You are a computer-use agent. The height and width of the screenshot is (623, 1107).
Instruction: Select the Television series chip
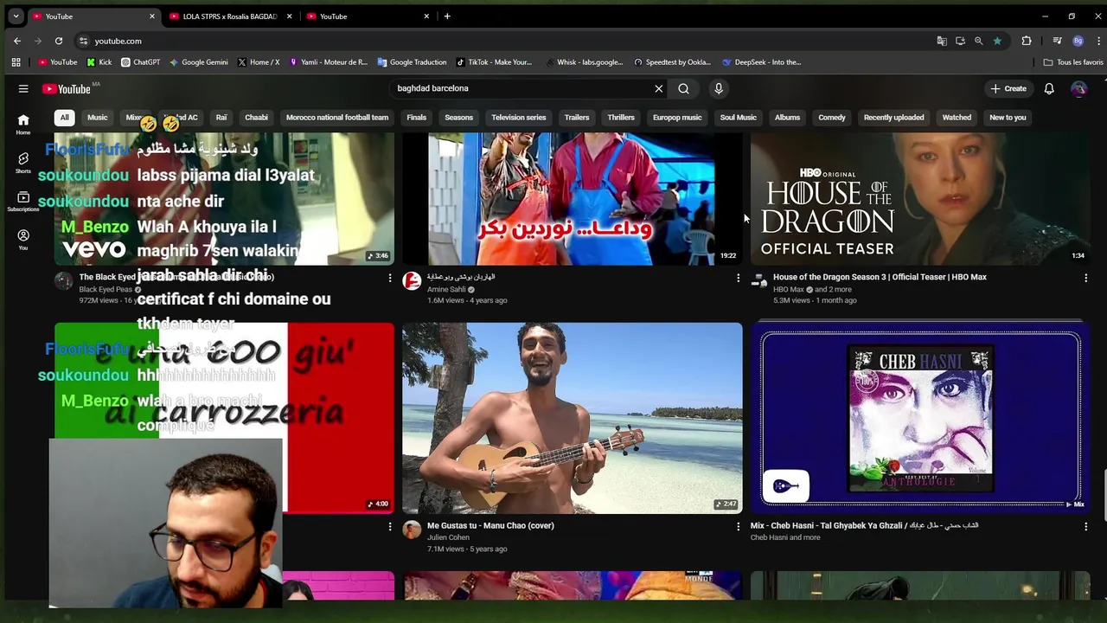point(519,118)
